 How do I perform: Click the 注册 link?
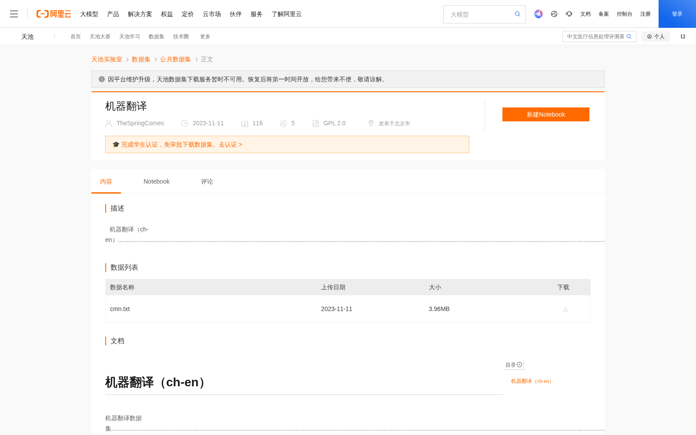(646, 14)
